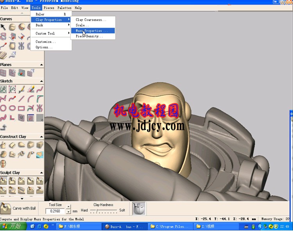Screen dimensions: 293x234
Task: Choose Mass Properties from the submenu
Action: tap(93, 31)
